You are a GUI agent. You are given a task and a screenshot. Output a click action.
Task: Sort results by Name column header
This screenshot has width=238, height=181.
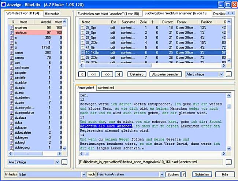(x=94, y=22)
